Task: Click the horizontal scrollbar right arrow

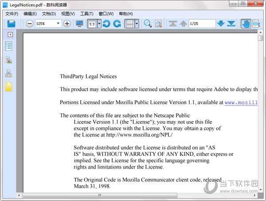Action: 254,195
